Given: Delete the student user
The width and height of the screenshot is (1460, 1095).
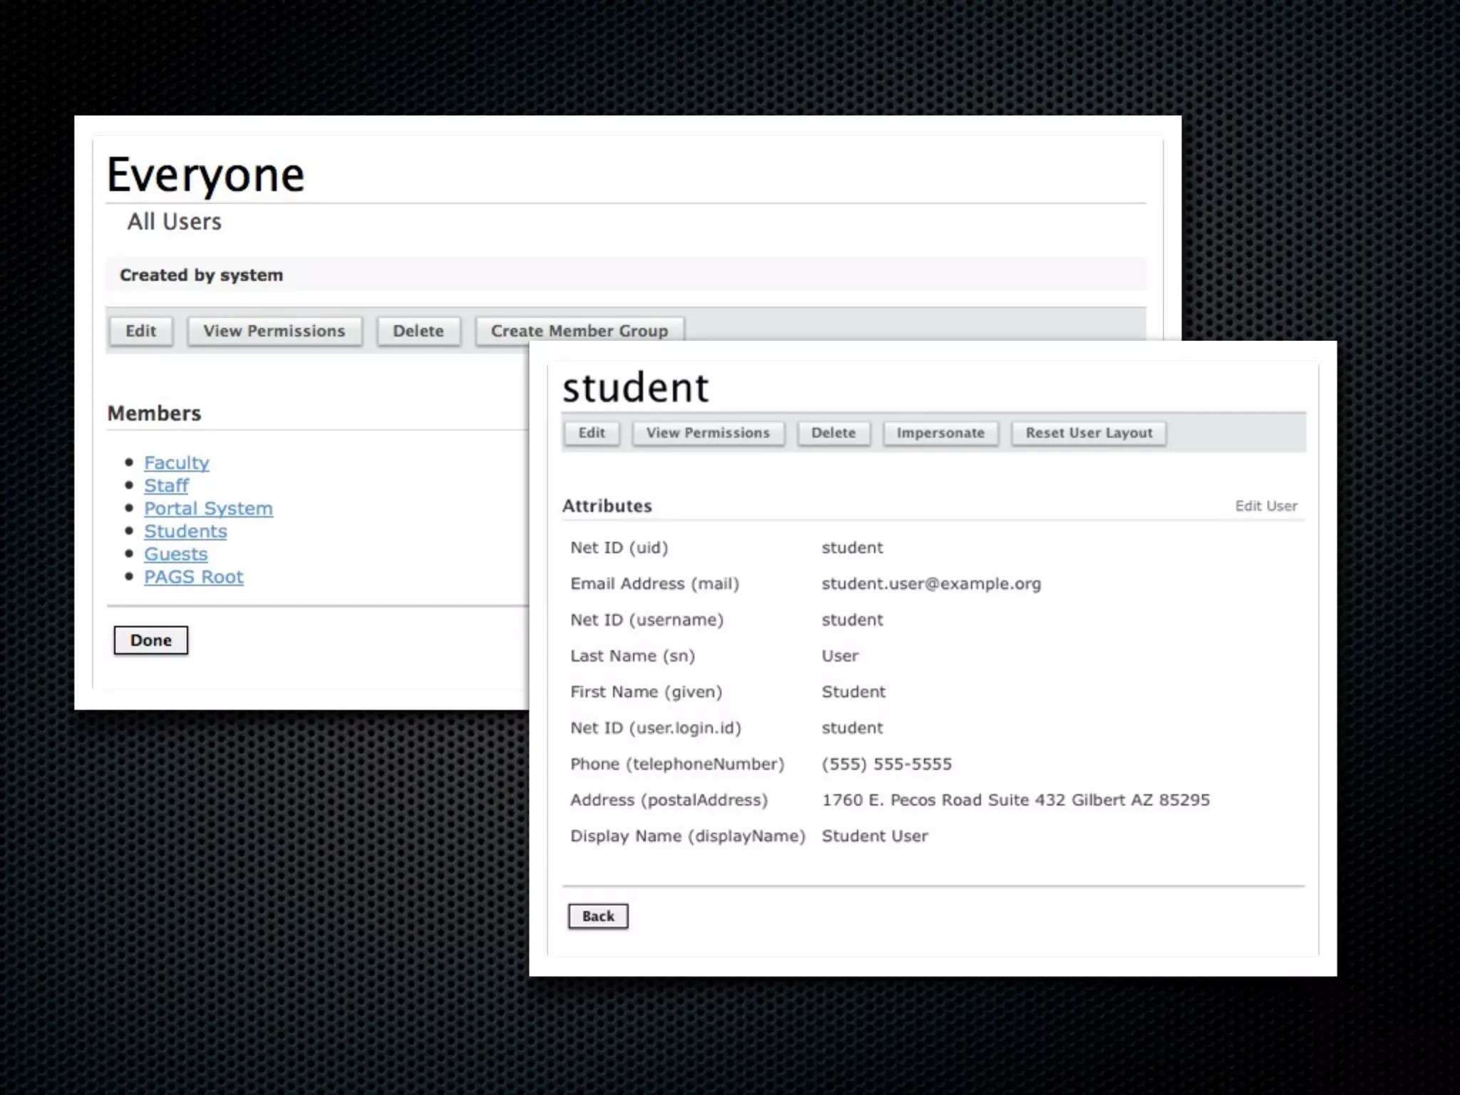Looking at the screenshot, I should (x=833, y=433).
